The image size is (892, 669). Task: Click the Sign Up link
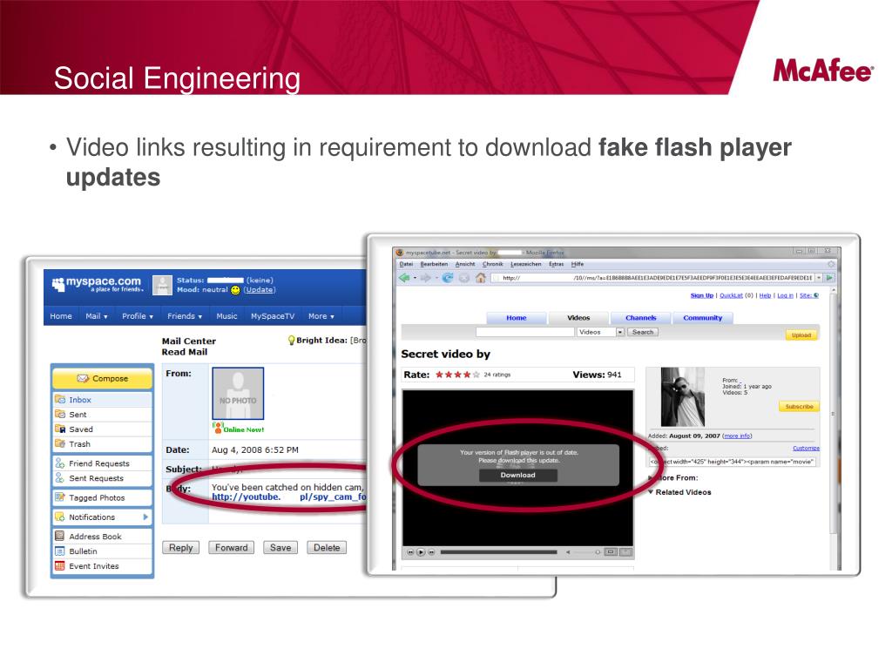[x=701, y=295]
